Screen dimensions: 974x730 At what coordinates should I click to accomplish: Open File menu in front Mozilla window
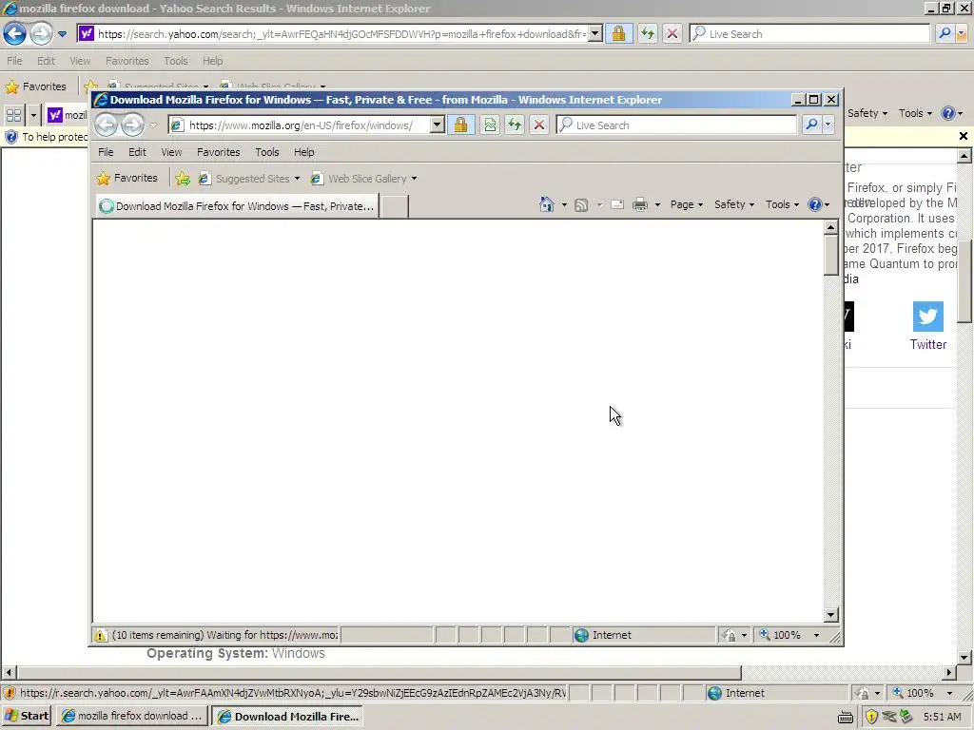coord(106,152)
